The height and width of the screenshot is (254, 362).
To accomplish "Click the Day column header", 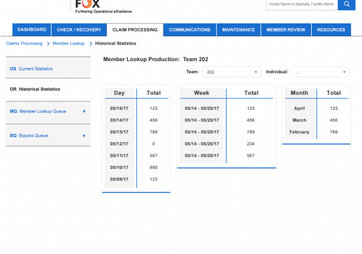I will (119, 93).
